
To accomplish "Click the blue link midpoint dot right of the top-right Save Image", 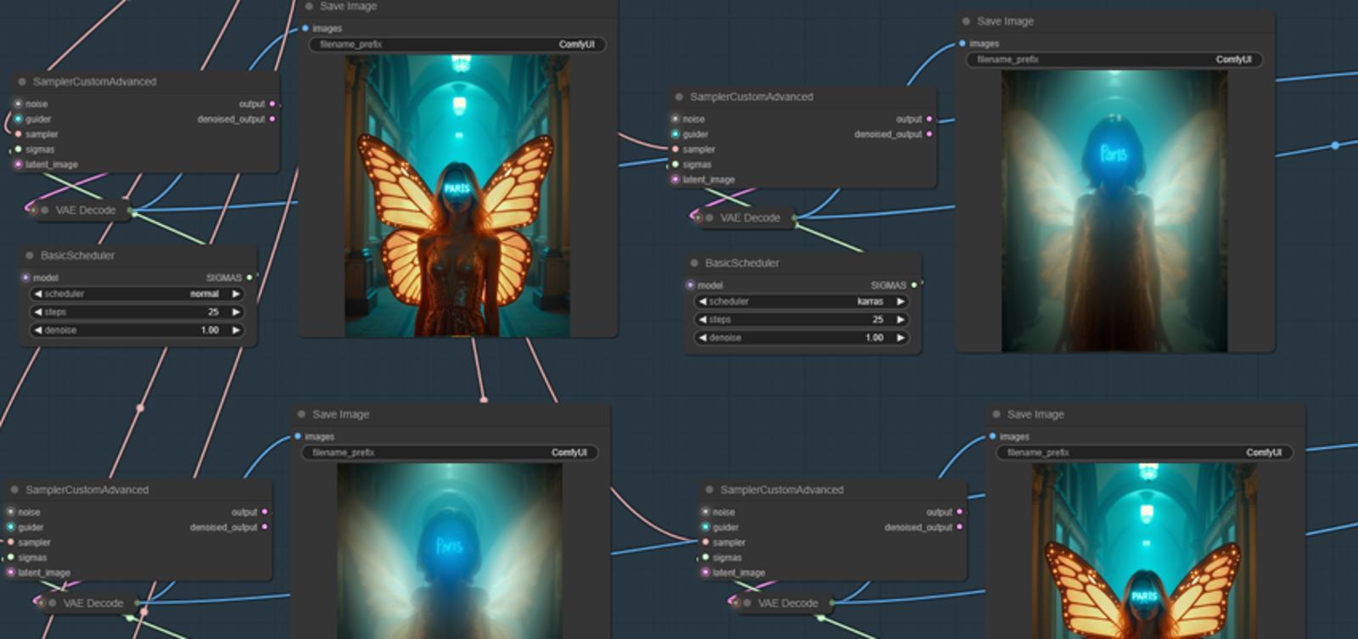I will point(1335,145).
